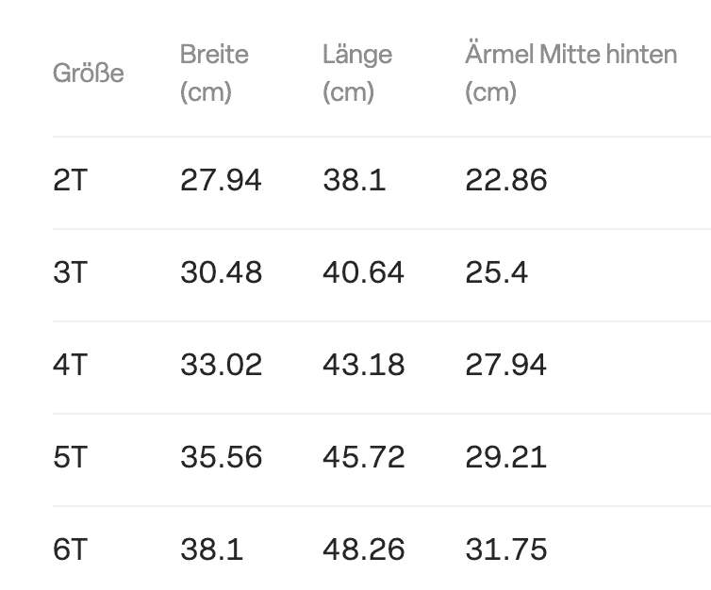Click the sleeve value 25.4
This screenshot has width=711, height=590.
497,272
